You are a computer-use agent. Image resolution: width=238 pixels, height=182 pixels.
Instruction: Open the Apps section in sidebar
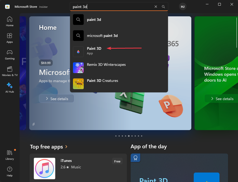10,38
